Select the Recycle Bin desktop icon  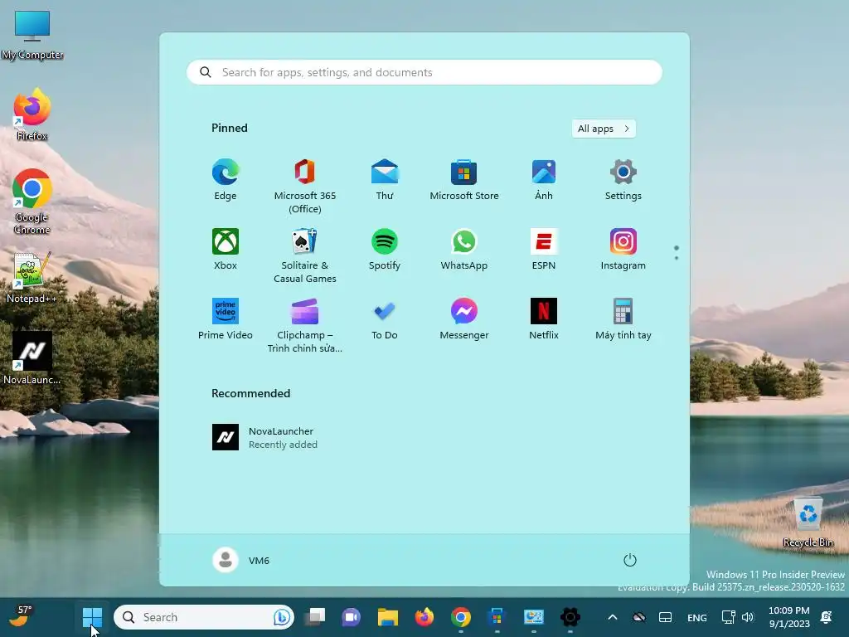tap(808, 523)
